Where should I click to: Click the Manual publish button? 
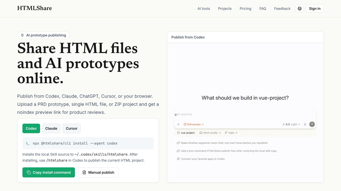pyautogui.click(x=98, y=172)
